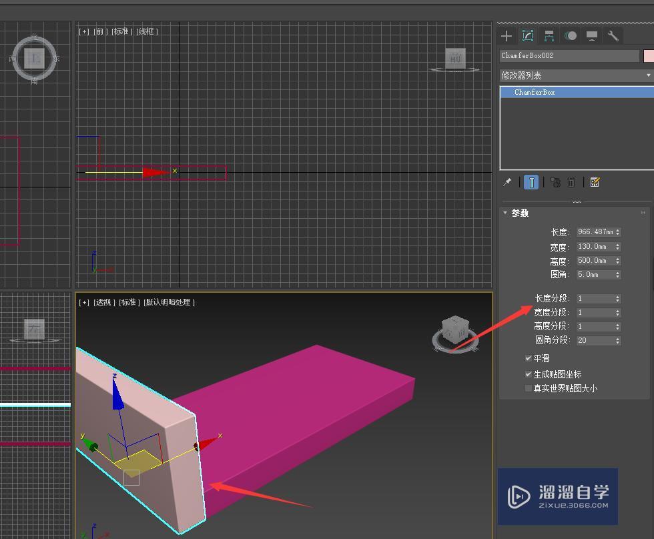
Task: Click the [线框] wireframe viewport label
Action: click(147, 31)
